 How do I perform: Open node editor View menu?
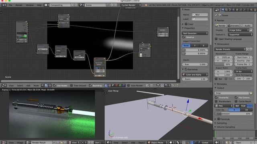point(11,86)
